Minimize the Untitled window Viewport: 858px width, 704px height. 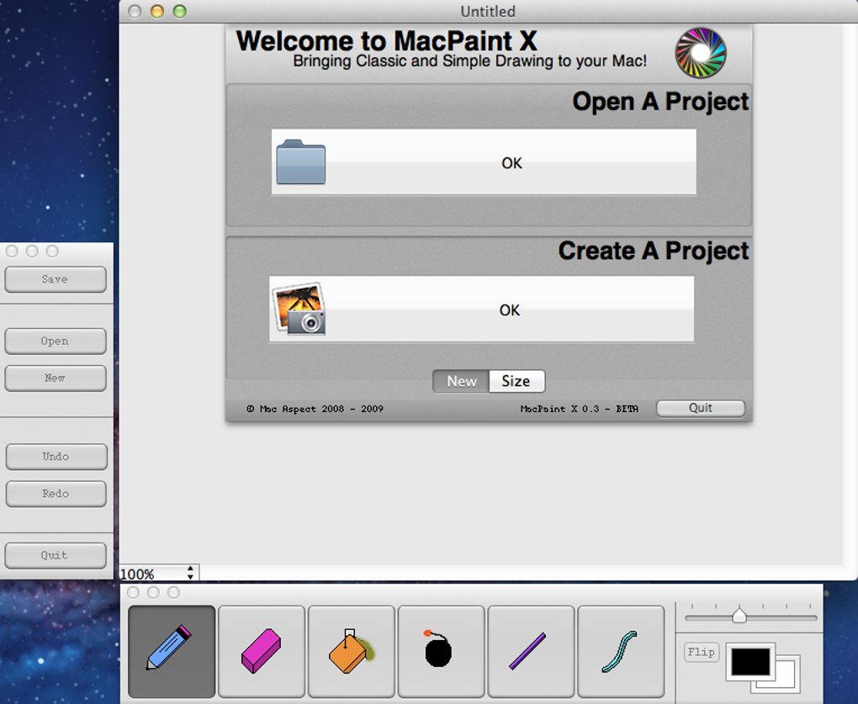click(157, 11)
